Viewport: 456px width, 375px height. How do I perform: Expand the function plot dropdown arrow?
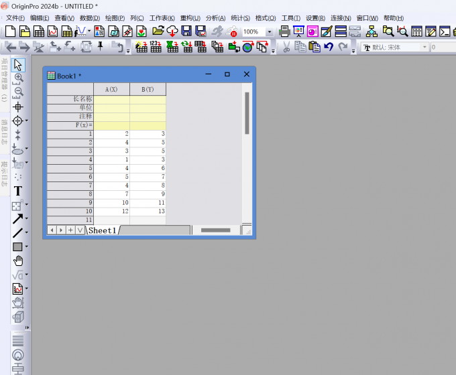89,31
